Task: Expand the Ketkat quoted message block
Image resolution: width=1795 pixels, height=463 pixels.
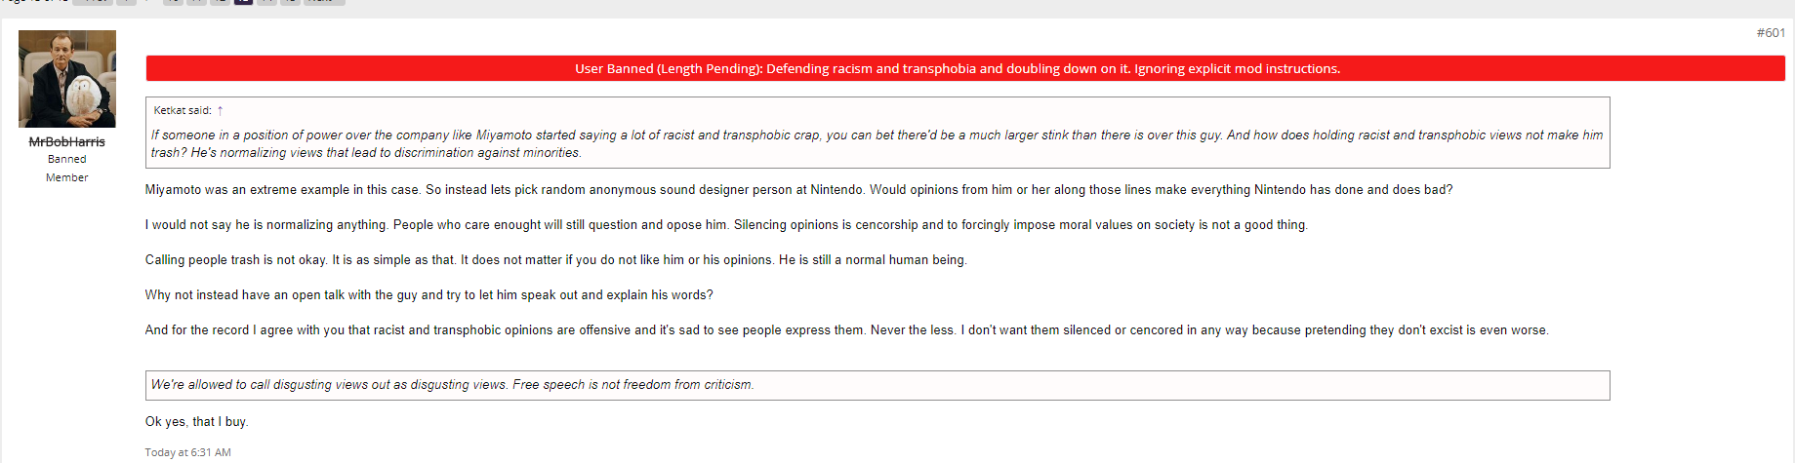Action: pos(877,133)
